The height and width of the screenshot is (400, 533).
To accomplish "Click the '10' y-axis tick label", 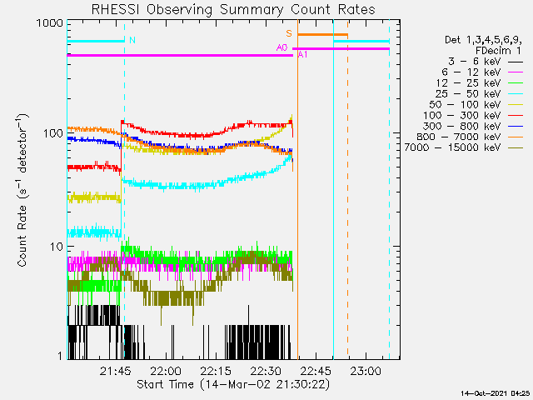I will click(57, 247).
